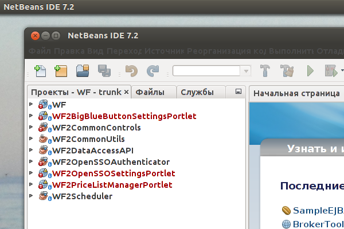The width and height of the screenshot is (344, 229).
Task: Select the Начальная страница tab
Action: click(x=296, y=93)
